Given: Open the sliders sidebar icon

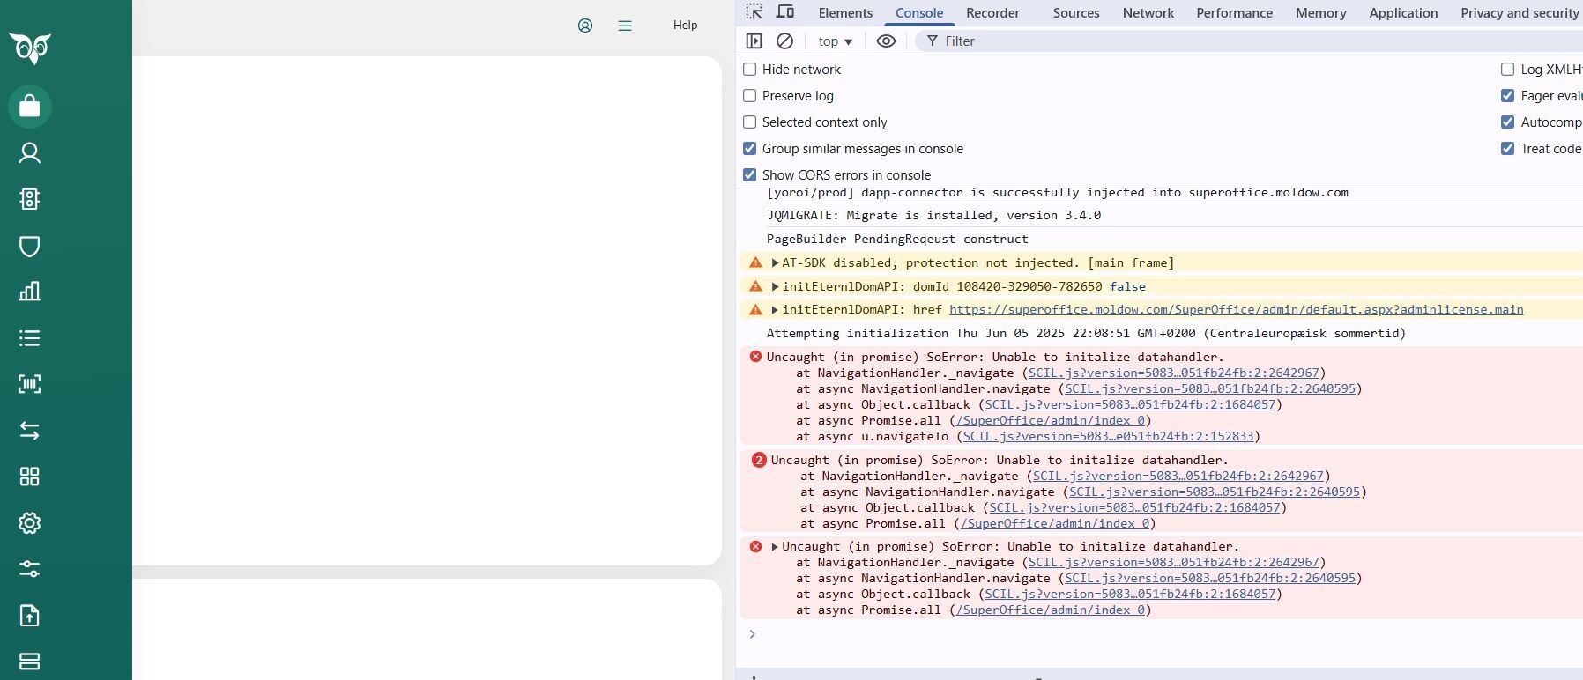Looking at the screenshot, I should 30,569.
